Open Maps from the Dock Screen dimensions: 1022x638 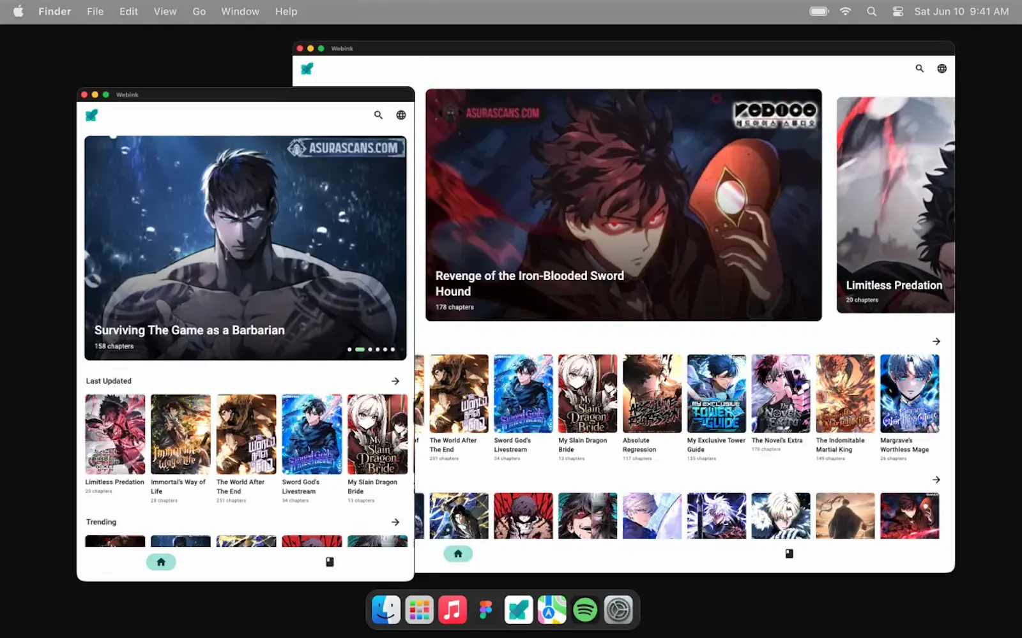(x=552, y=610)
